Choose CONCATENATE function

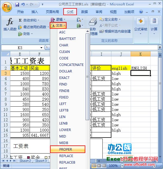[x=71, y=65]
